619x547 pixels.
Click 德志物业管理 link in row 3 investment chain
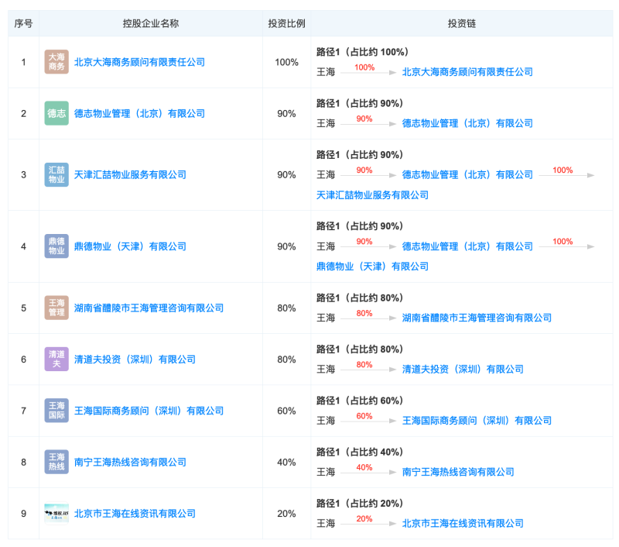click(x=467, y=174)
